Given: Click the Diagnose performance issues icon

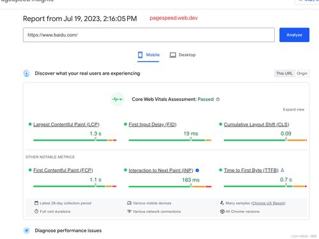Looking at the screenshot, I should point(27,231).
